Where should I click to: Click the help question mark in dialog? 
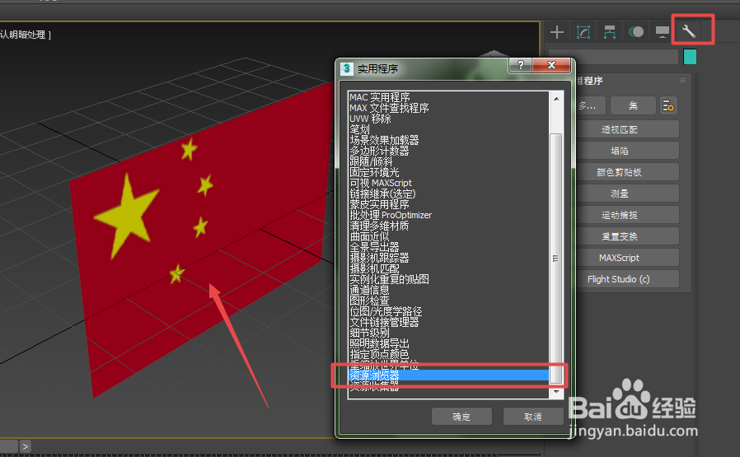[x=521, y=65]
